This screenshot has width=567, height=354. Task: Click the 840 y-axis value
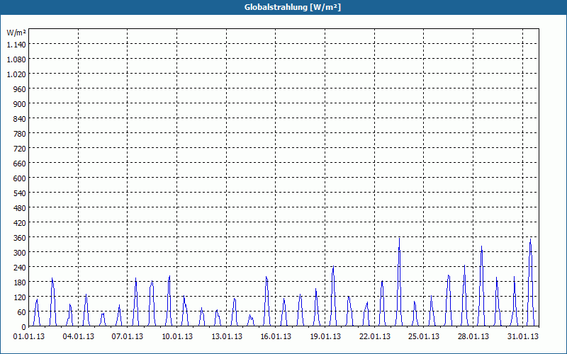[20, 118]
